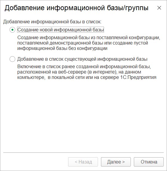Click label 'Добавление в список существующей информационной базы'
Image resolution: width=167 pixels, height=171 pixels.
(x=82, y=59)
